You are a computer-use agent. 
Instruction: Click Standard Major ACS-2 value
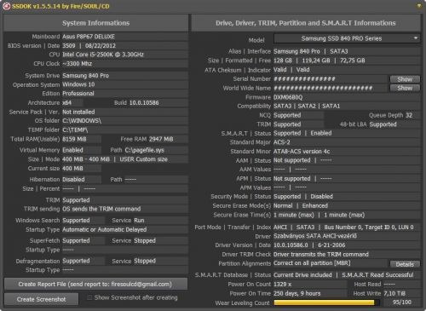click(x=282, y=142)
